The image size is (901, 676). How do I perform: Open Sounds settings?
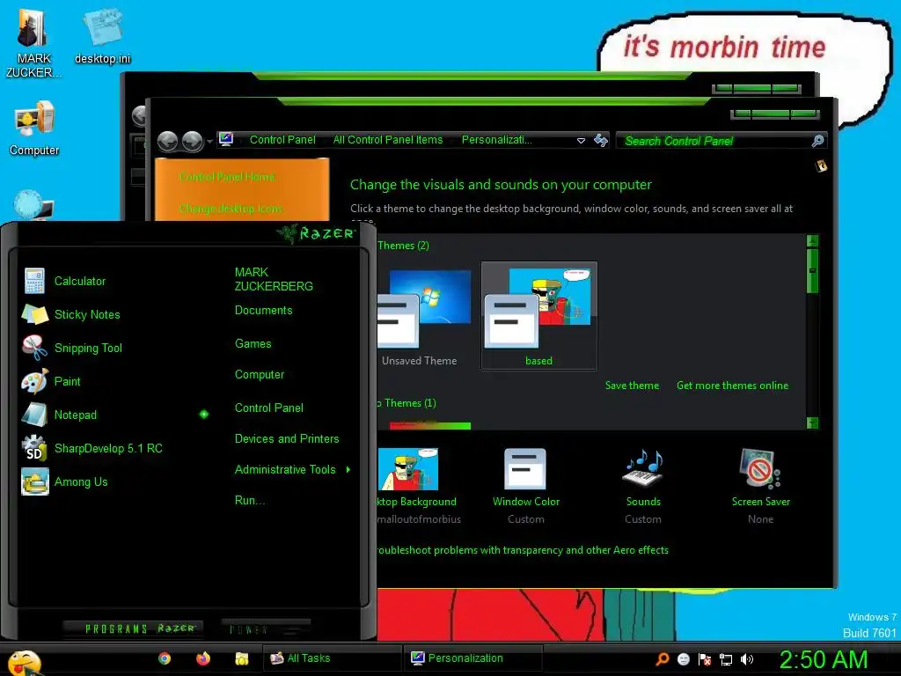pos(643,486)
